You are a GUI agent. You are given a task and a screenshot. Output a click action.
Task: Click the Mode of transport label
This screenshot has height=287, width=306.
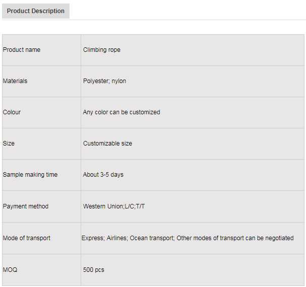pos(27,238)
